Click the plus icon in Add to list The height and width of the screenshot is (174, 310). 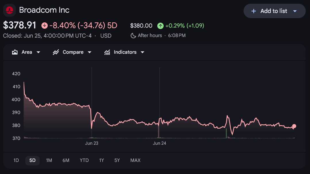(253, 11)
